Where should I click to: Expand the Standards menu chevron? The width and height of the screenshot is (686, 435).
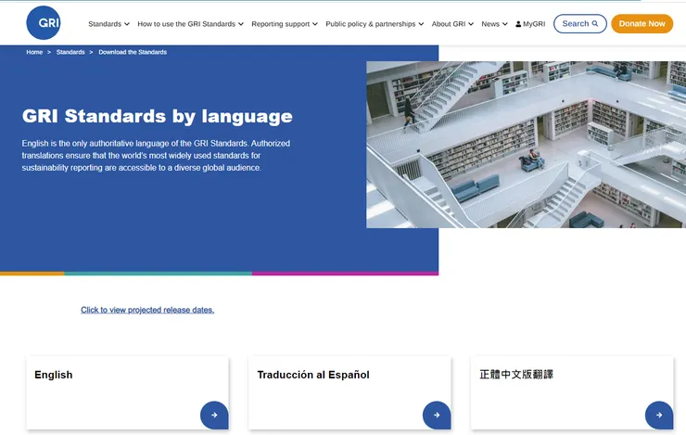pyautogui.click(x=127, y=24)
